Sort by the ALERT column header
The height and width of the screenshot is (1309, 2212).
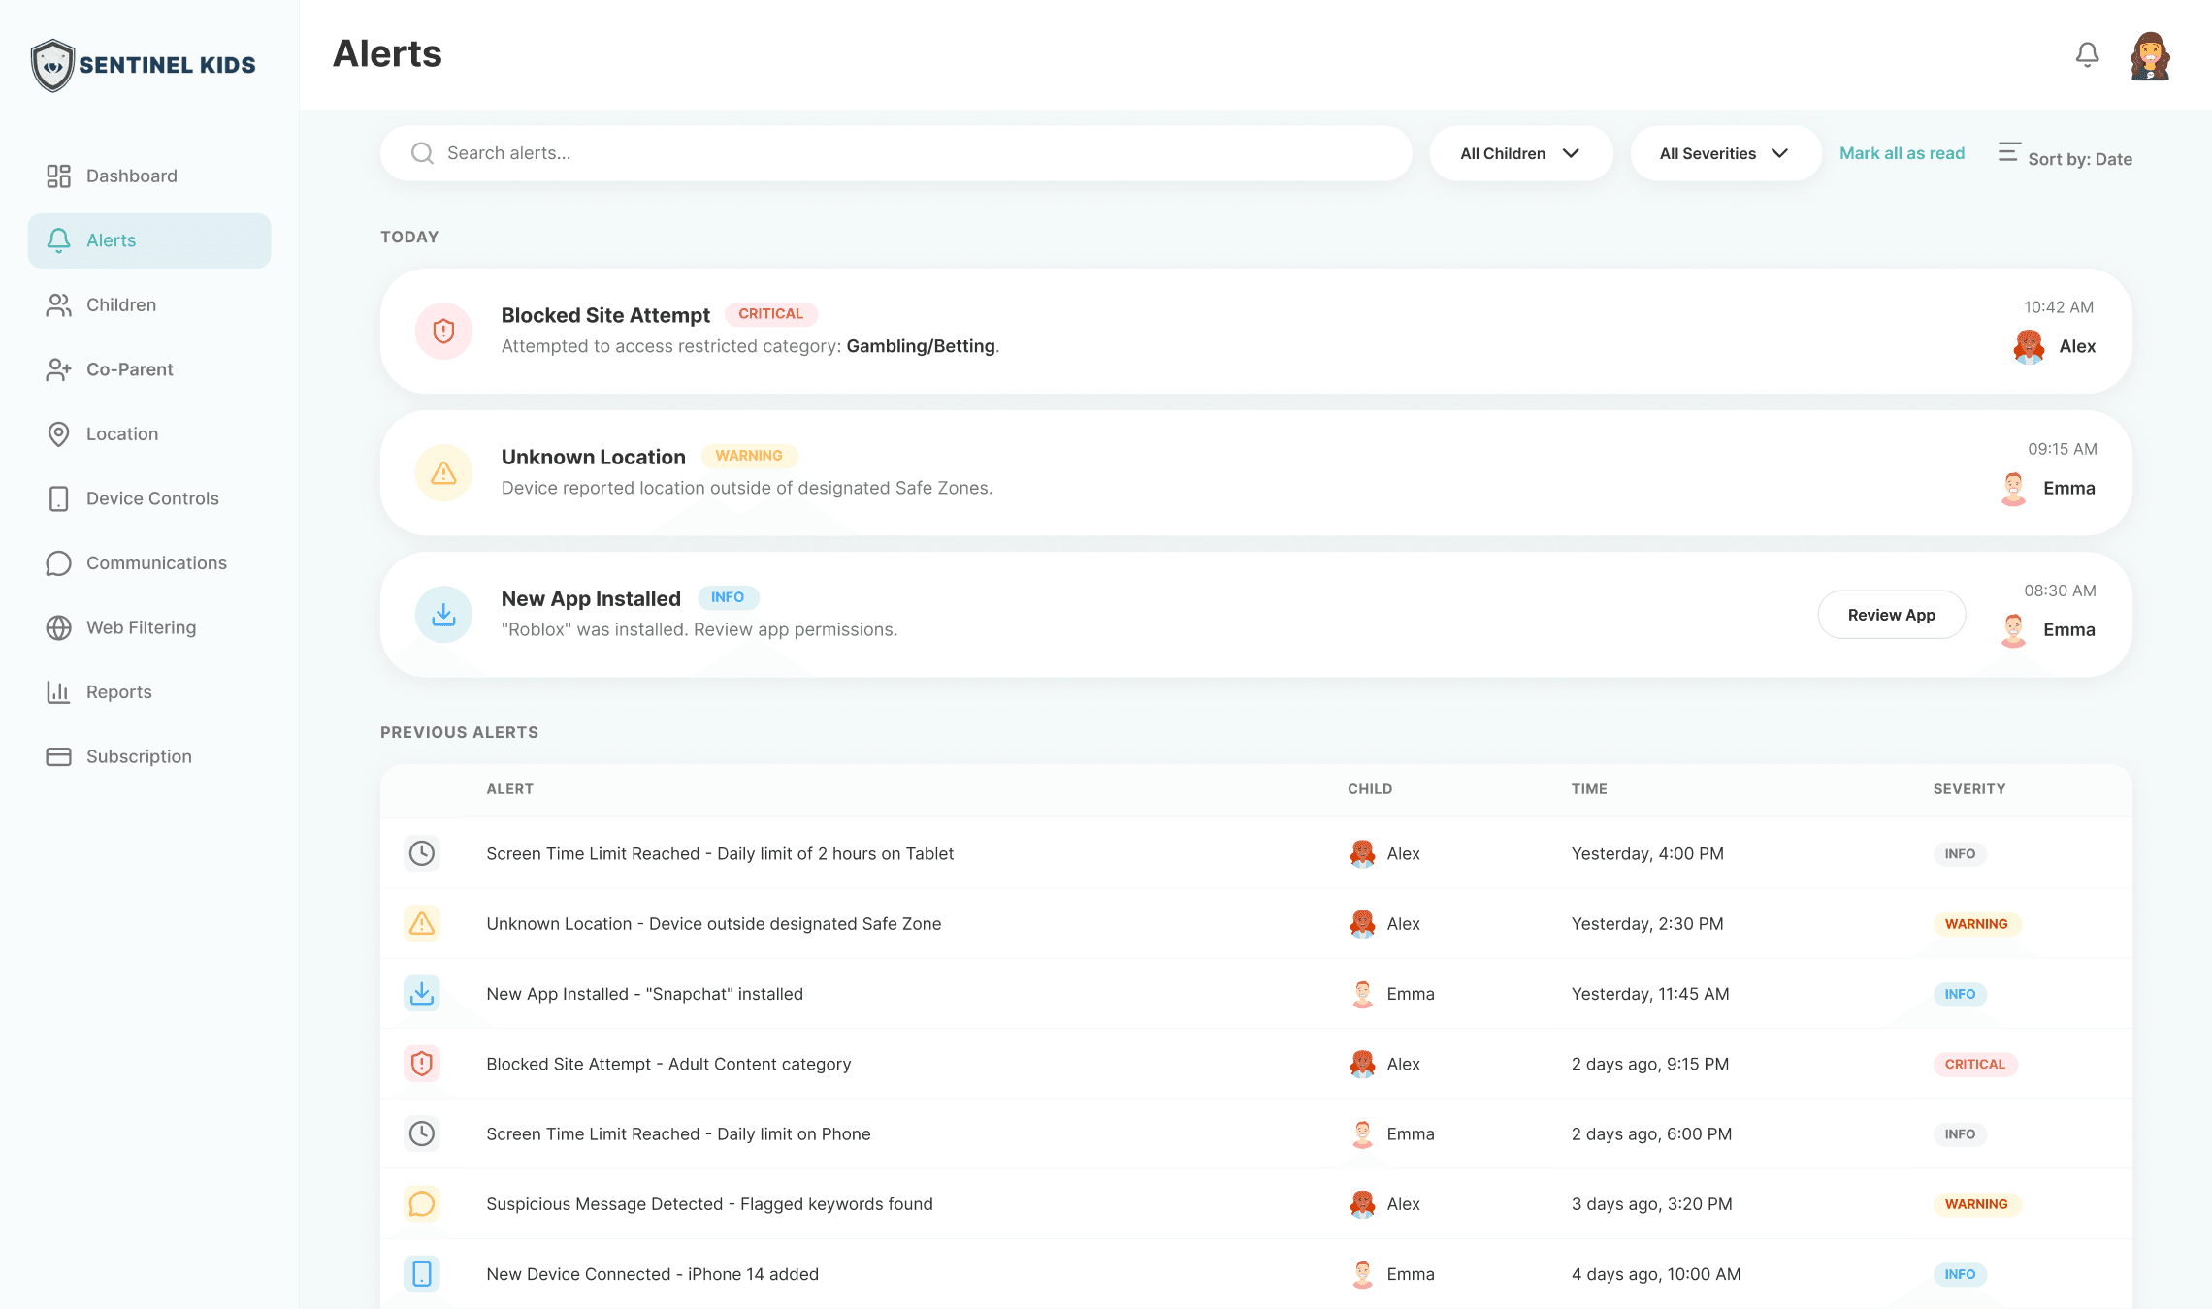pyautogui.click(x=510, y=789)
